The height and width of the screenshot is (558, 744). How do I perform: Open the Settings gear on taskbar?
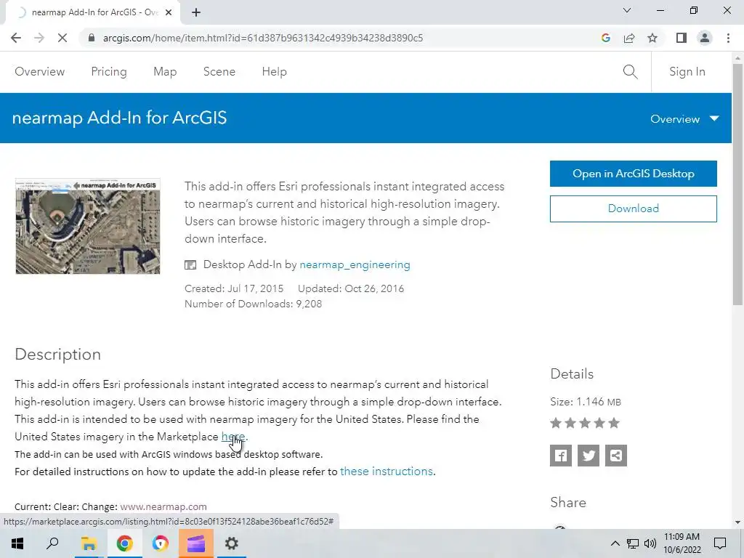(231, 543)
